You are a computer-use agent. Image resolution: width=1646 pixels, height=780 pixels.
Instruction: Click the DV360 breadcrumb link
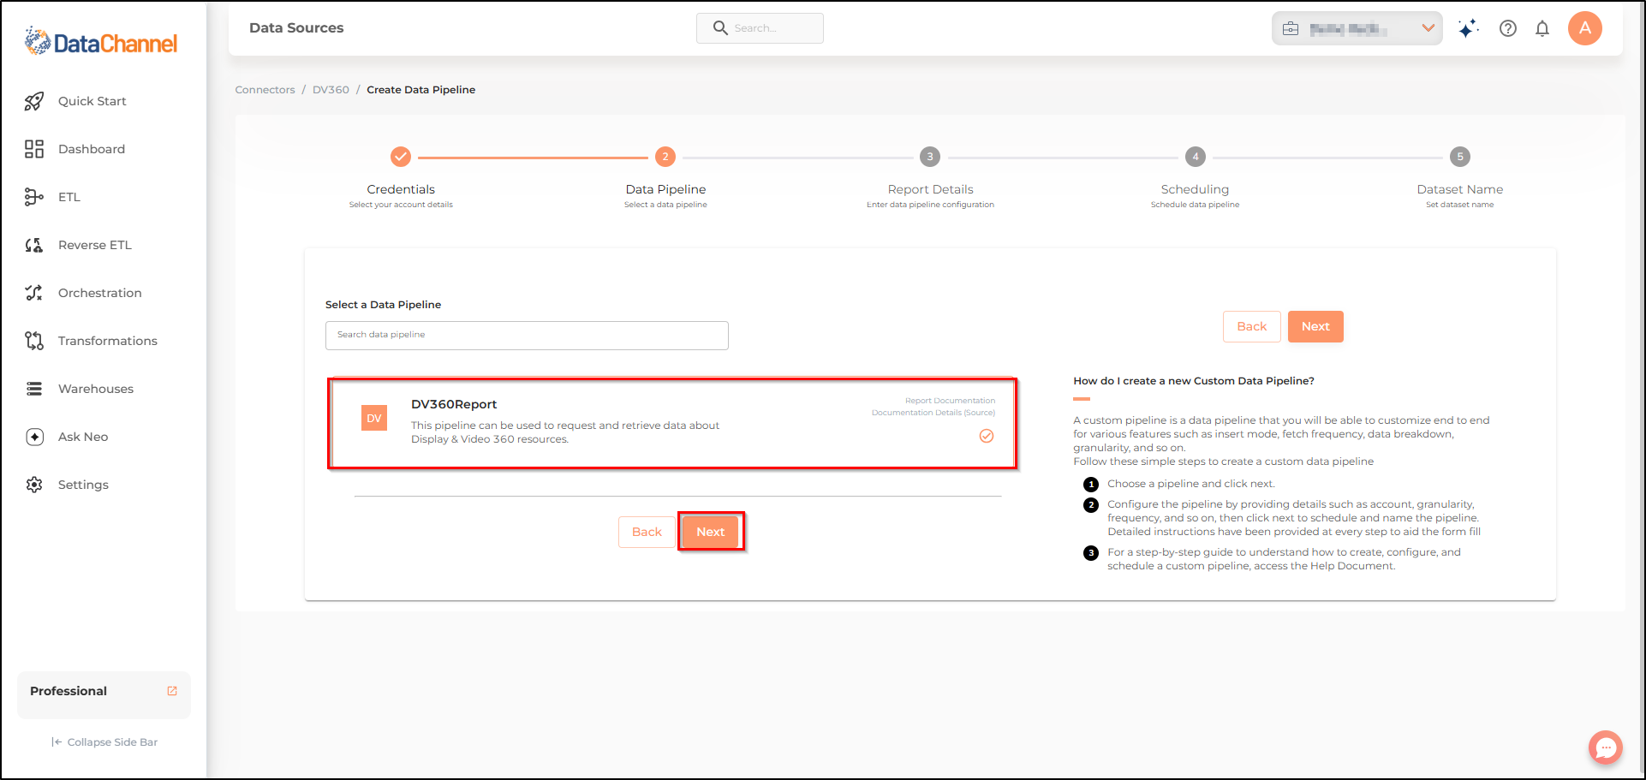331,90
